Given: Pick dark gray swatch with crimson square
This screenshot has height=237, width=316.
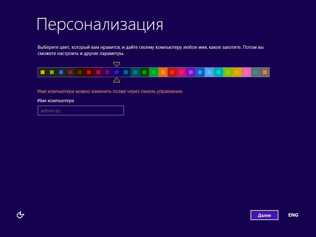Looking at the screenshot, I should (x=70, y=72).
